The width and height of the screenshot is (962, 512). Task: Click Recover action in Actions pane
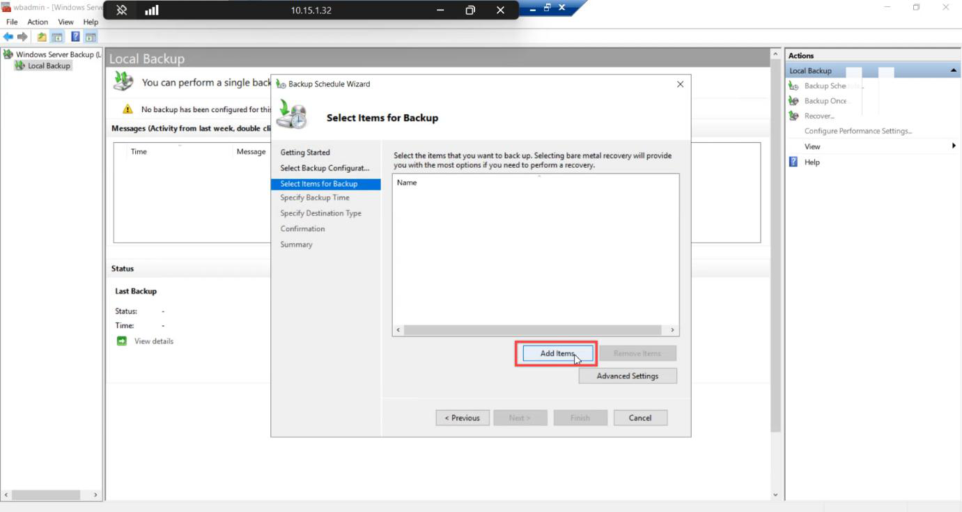coord(819,116)
